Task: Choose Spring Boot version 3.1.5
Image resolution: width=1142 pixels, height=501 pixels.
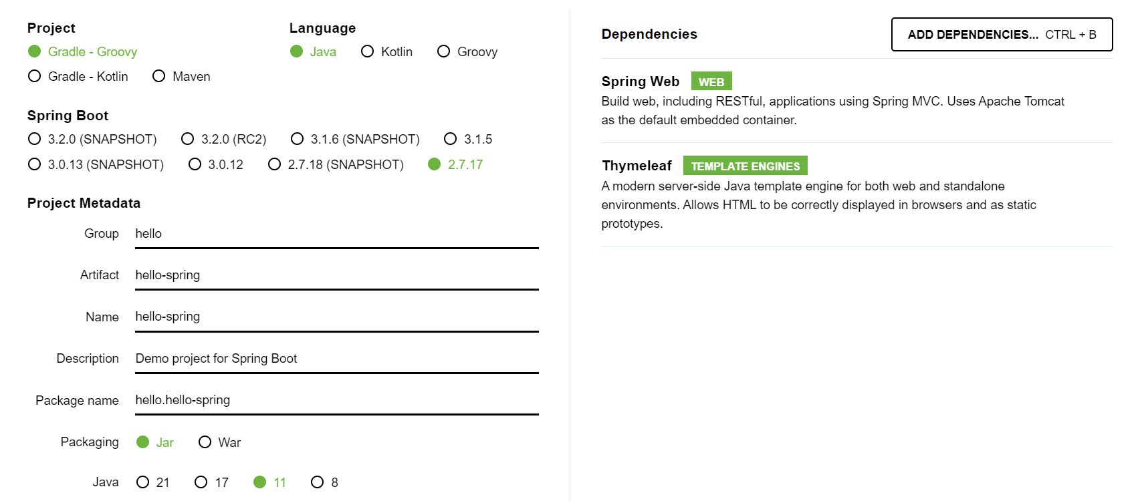Action: click(451, 139)
